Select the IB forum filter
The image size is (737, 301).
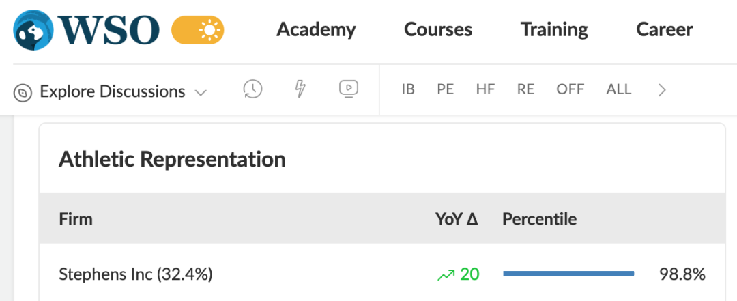408,89
